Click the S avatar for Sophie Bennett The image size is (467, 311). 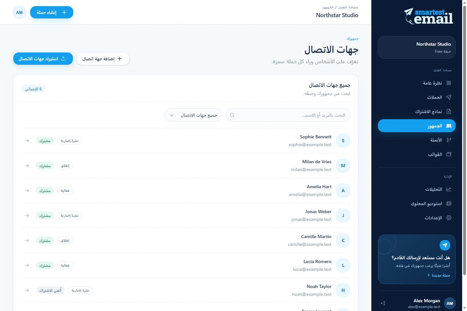click(343, 141)
